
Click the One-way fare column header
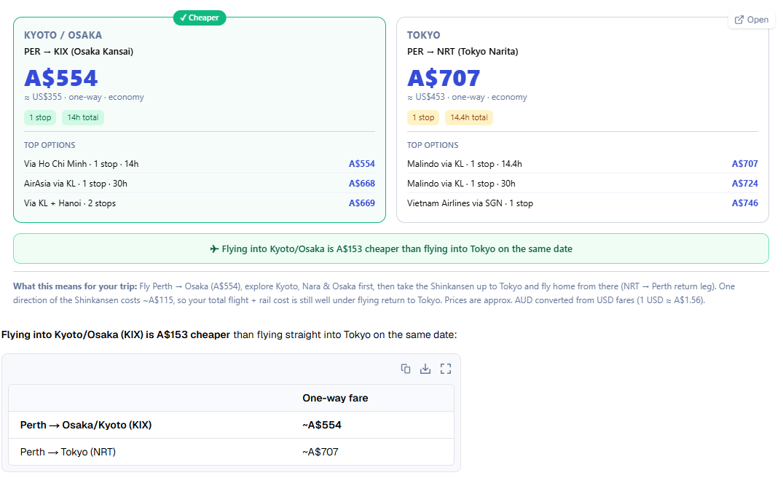(335, 398)
